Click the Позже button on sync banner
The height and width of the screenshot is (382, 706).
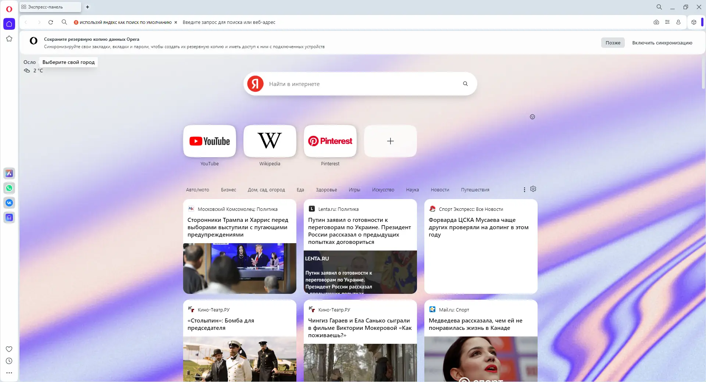[613, 43]
